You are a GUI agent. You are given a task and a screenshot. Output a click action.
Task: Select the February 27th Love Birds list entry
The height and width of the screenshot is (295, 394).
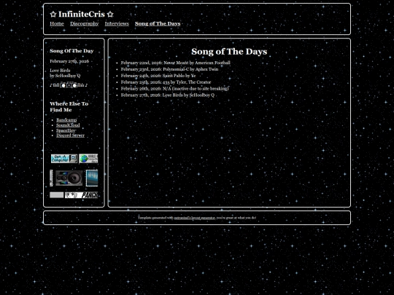[x=168, y=95]
